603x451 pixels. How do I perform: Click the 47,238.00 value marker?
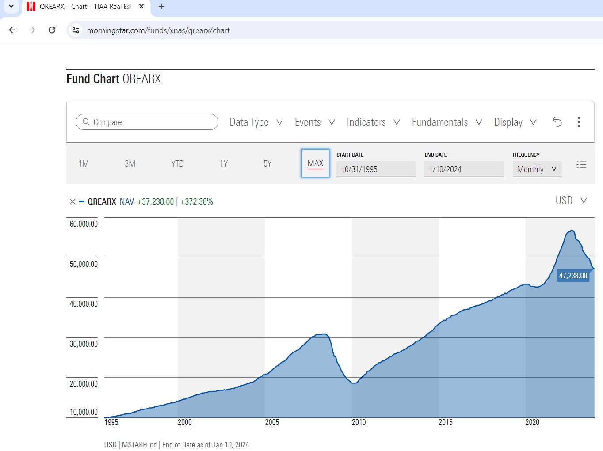pos(573,276)
